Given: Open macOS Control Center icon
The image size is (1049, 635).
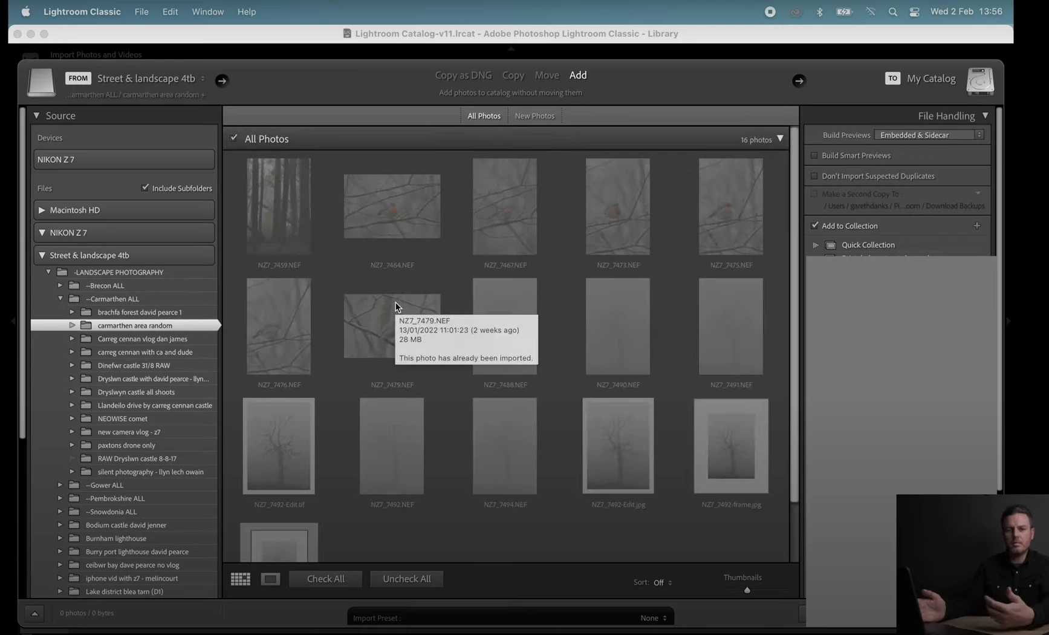Looking at the screenshot, I should (x=914, y=11).
